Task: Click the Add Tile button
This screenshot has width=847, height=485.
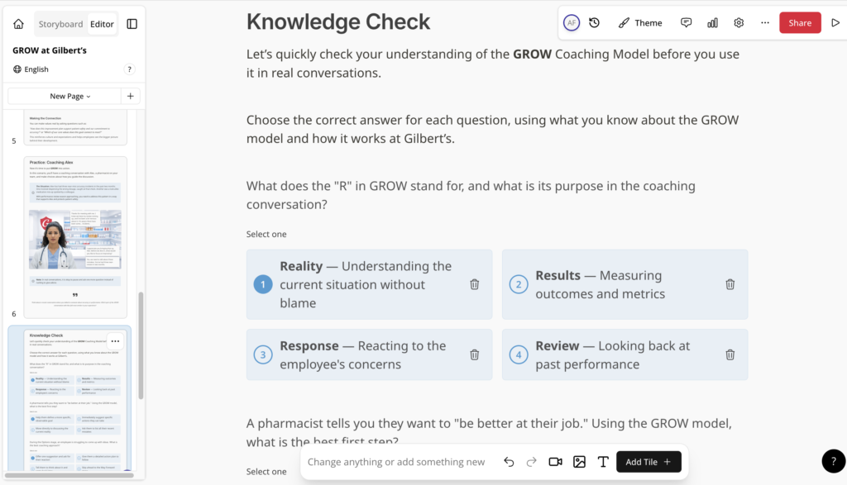Action: point(648,462)
